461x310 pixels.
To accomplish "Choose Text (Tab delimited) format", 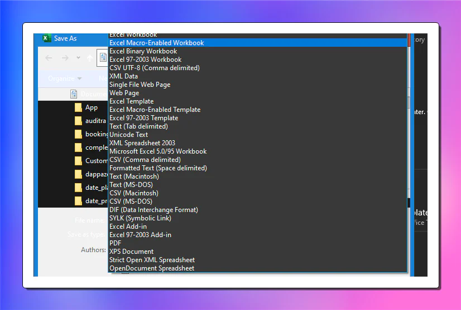I will click(x=257, y=126).
